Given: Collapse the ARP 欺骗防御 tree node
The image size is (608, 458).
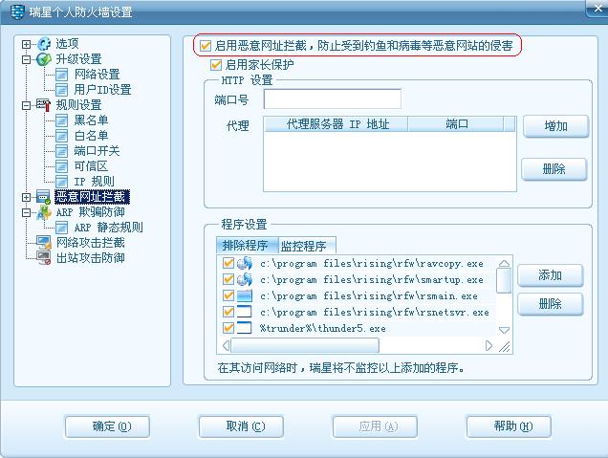Looking at the screenshot, I should coord(26,212).
